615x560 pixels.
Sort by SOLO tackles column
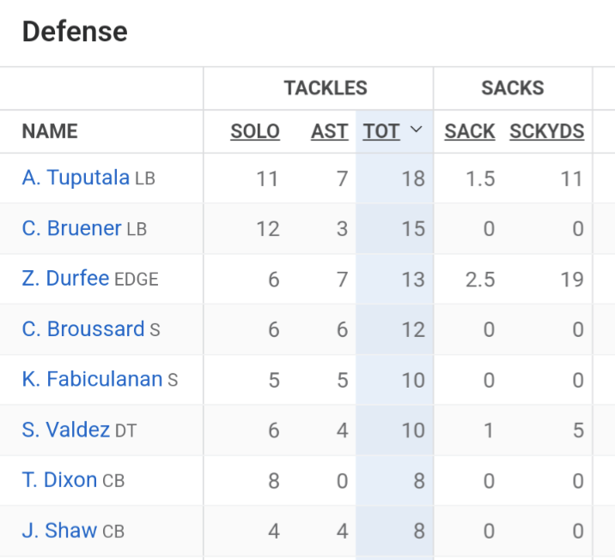point(255,131)
